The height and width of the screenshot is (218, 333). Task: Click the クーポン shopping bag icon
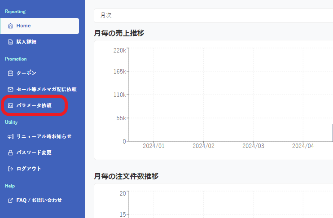point(10,73)
